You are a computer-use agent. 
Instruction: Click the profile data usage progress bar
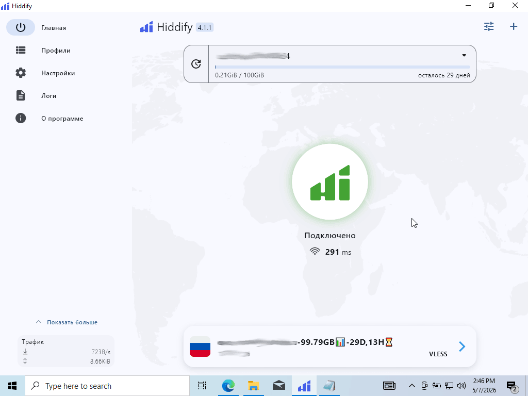(342, 67)
